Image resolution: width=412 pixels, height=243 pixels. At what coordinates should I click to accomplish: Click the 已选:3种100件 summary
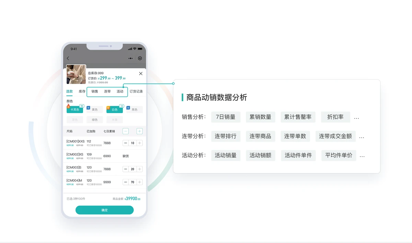(76, 199)
